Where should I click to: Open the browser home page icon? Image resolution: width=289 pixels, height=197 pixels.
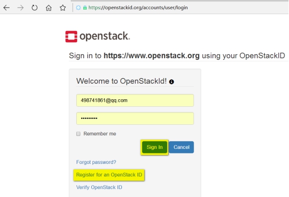click(x=49, y=8)
